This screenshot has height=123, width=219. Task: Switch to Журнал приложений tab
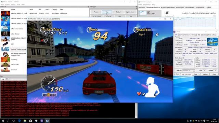(168, 8)
